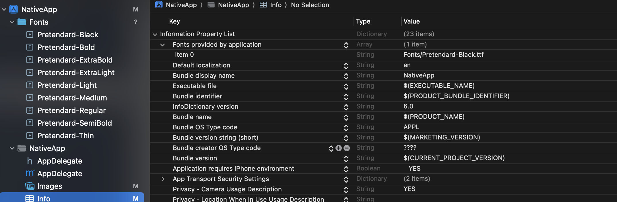This screenshot has width=617, height=202.
Task: Click the Key column header
Action: (x=174, y=21)
